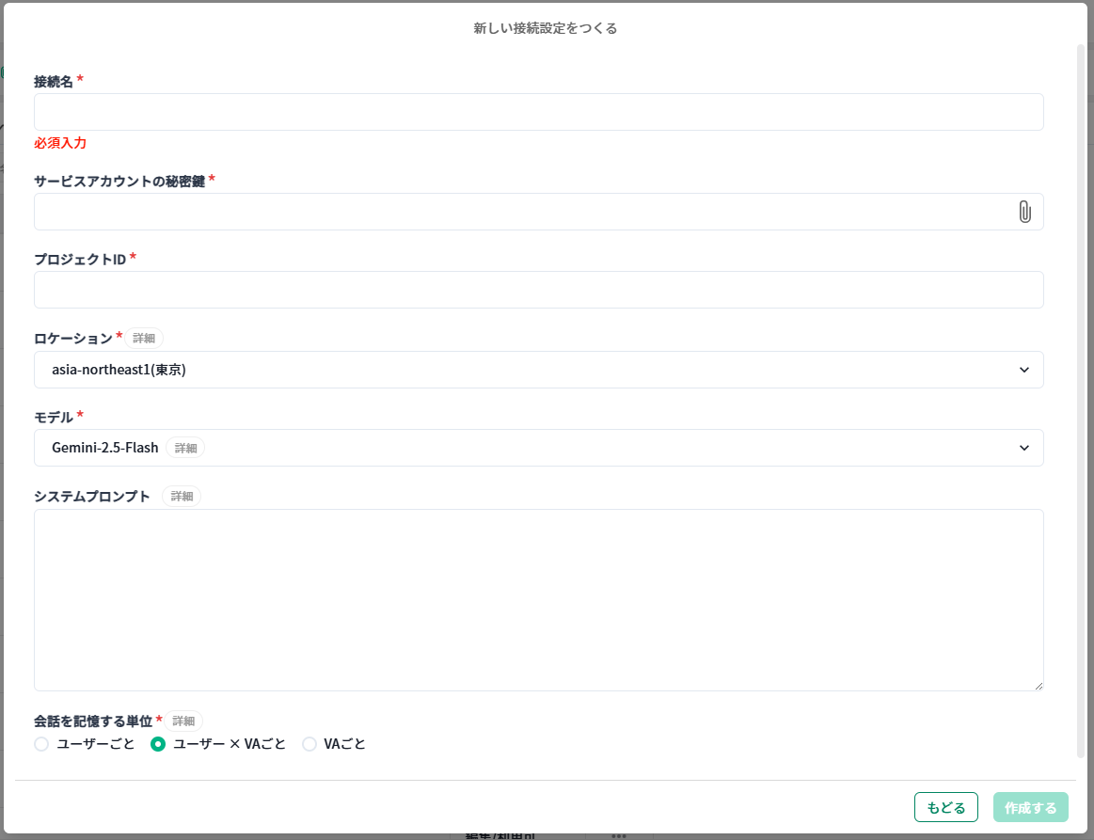Click into the プロジェクトID input field
This screenshot has height=840, width=1094.
(x=538, y=290)
